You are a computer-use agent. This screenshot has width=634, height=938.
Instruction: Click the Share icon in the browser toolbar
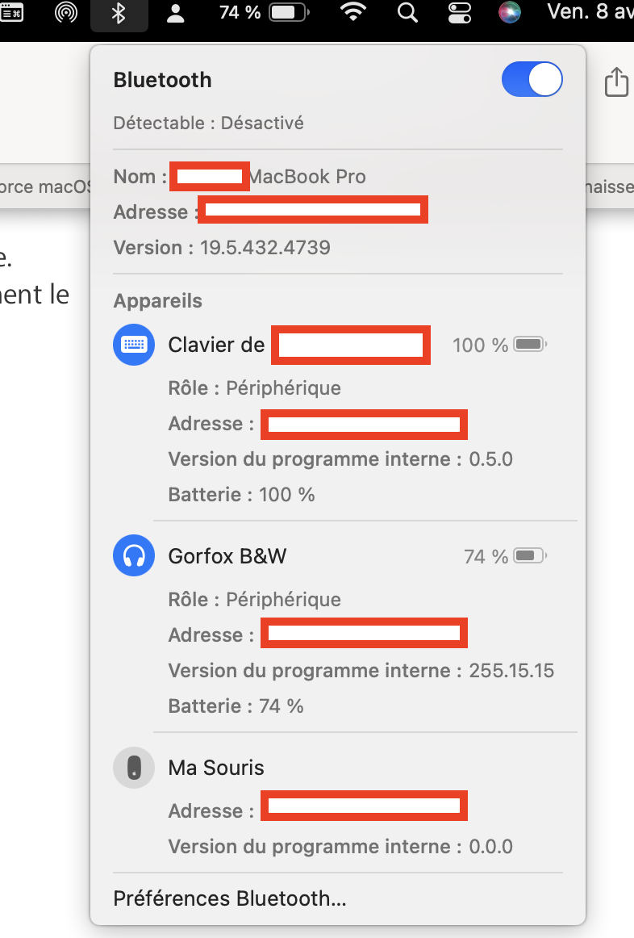615,82
